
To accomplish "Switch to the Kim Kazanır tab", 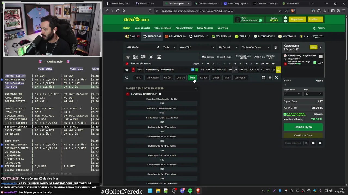I will (153, 78).
